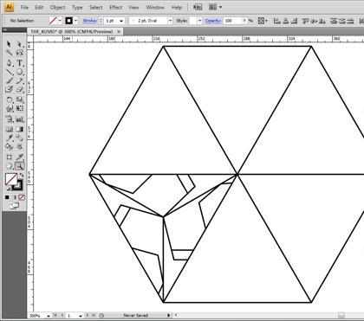Click the Go to Bridge icon
Screen dimensions: 364x321
tap(198, 7)
